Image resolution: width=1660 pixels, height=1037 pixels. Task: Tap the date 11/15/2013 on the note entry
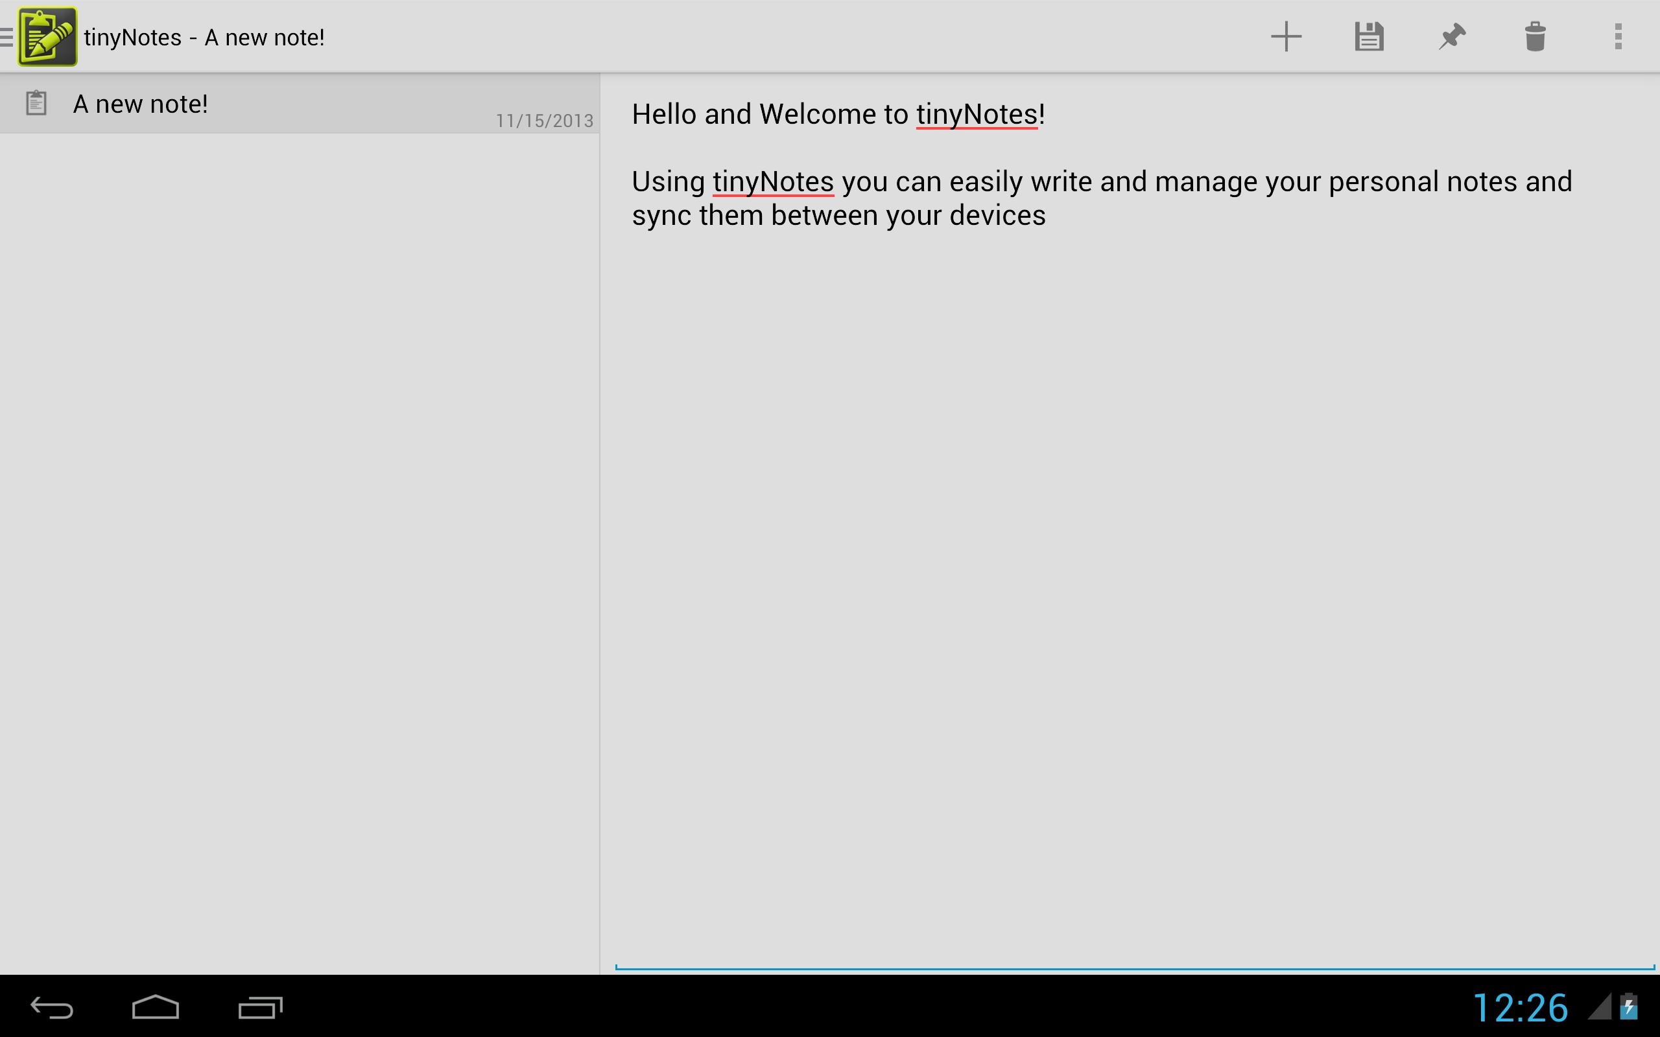tap(544, 120)
